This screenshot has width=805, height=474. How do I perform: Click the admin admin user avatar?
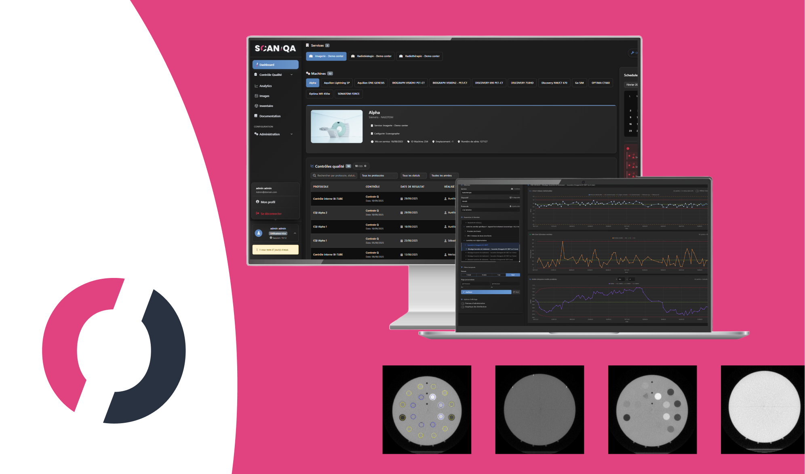259,233
